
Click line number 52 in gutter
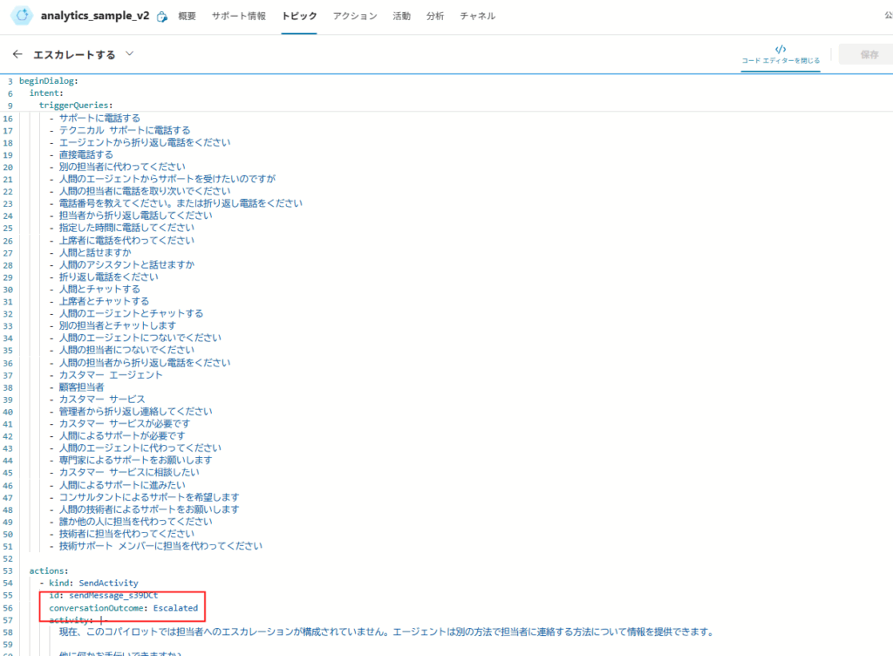coord(8,558)
